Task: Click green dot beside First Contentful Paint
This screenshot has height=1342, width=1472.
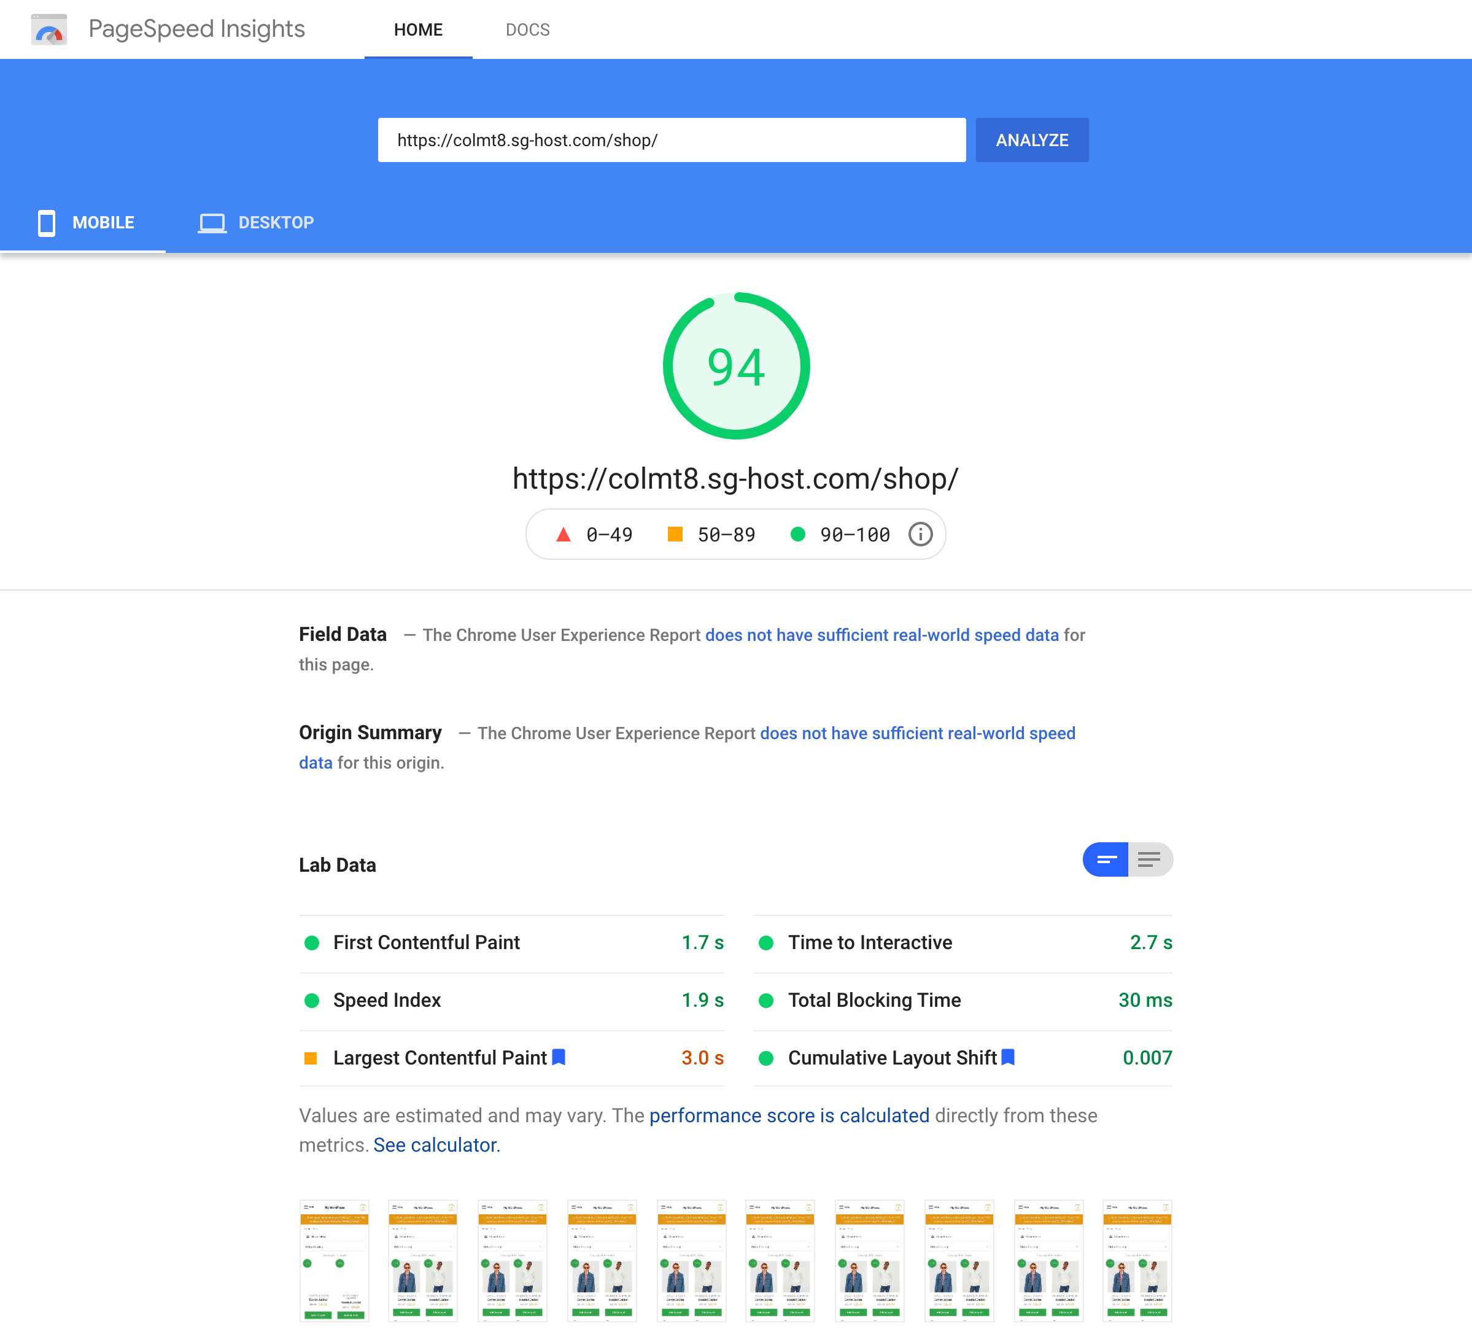Action: tap(312, 942)
